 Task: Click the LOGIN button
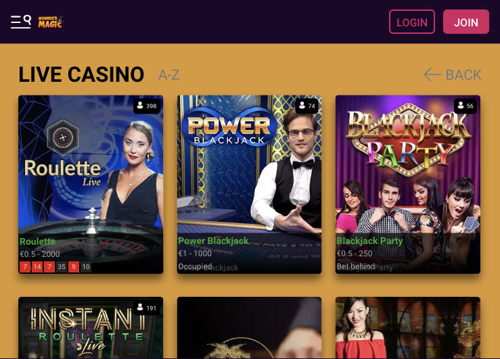point(412,22)
